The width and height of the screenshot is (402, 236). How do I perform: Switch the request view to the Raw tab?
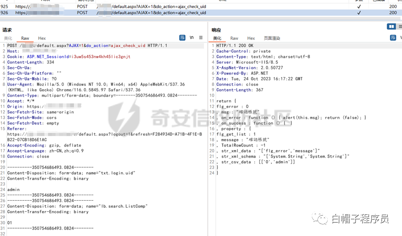coord(25,38)
